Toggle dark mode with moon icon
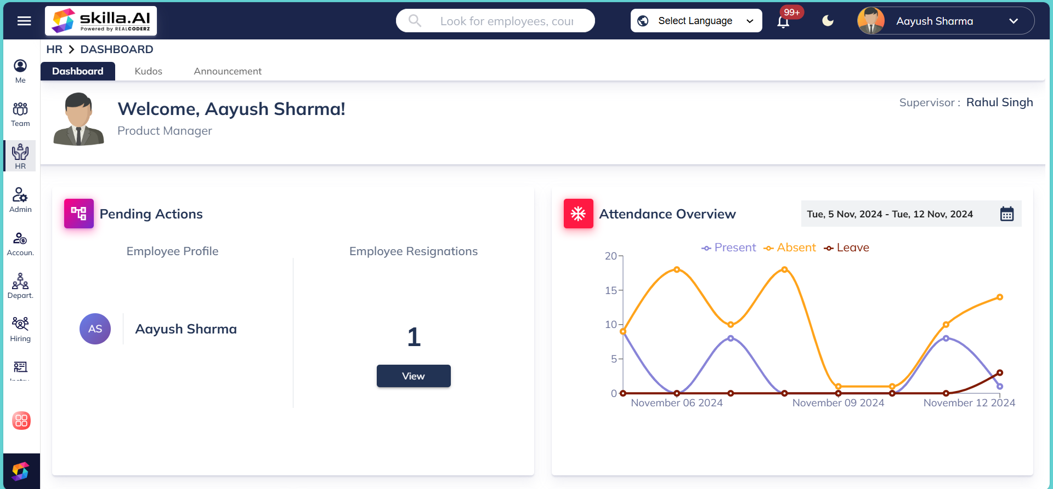Viewport: 1053px width, 489px height. [828, 21]
